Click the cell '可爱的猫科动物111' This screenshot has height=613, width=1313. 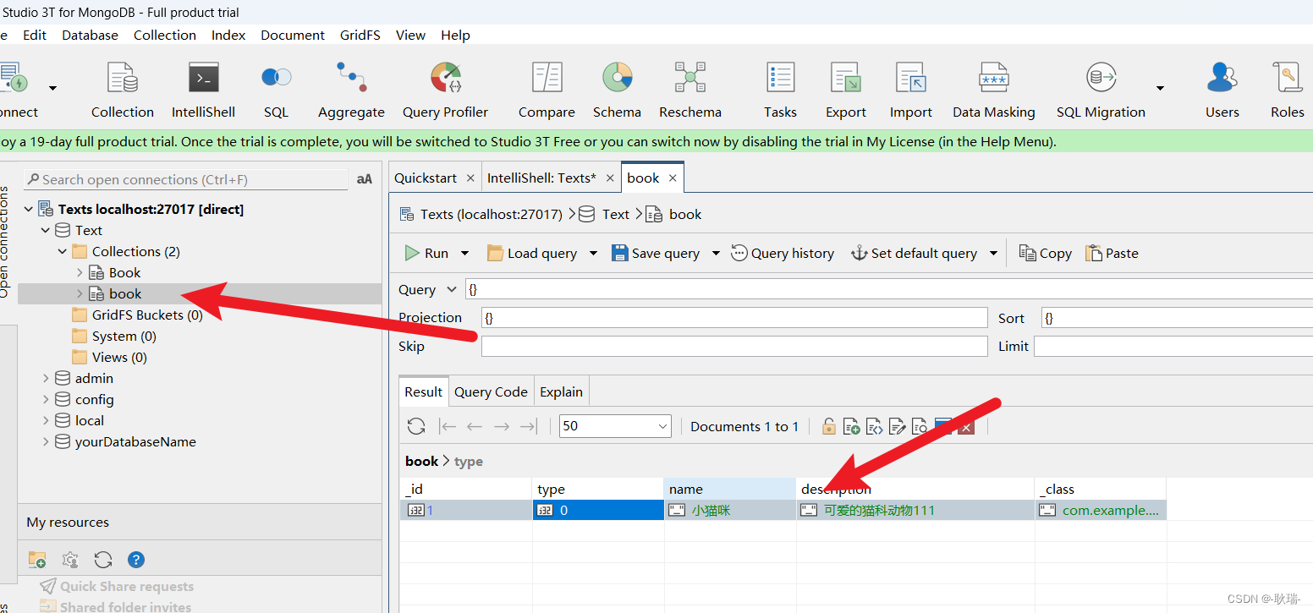point(915,510)
